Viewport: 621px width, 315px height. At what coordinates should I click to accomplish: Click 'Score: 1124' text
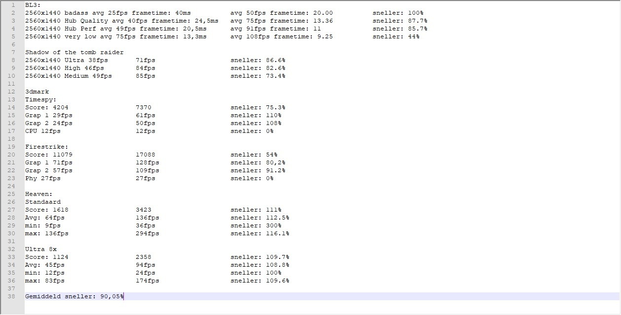pyautogui.click(x=47, y=257)
